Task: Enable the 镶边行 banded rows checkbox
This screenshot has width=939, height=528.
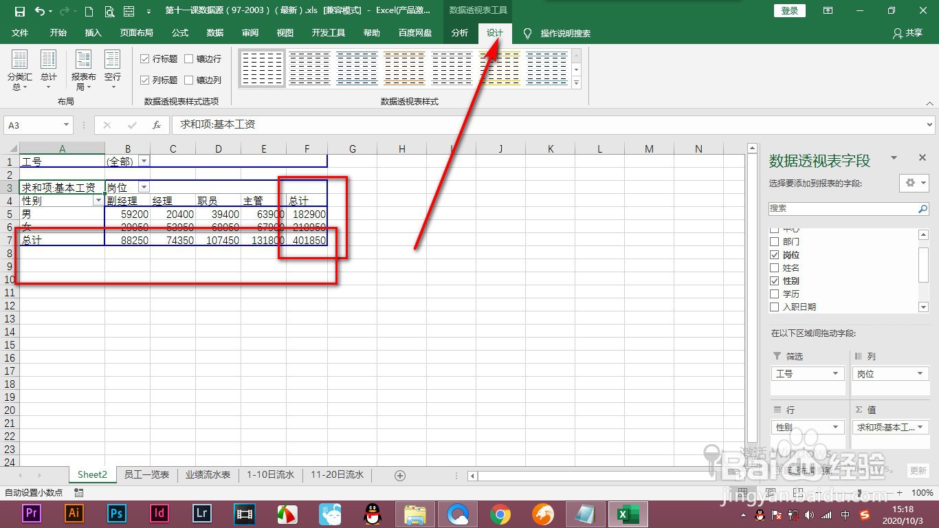Action: click(189, 59)
